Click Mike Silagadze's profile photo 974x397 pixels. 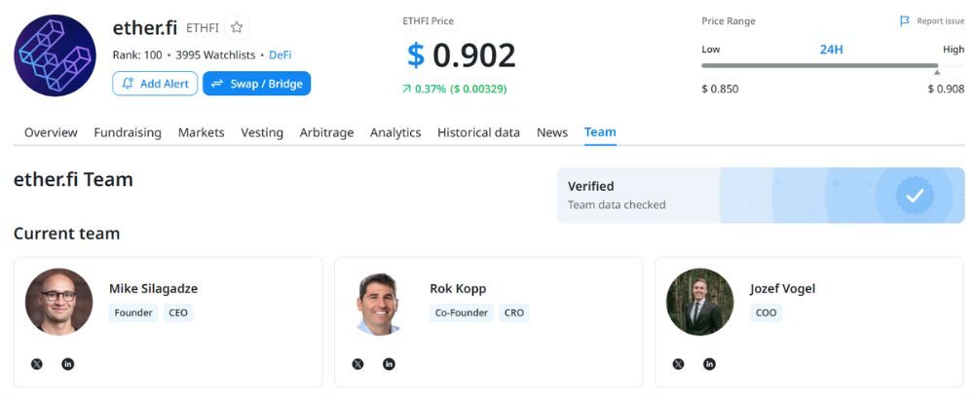coord(58,302)
